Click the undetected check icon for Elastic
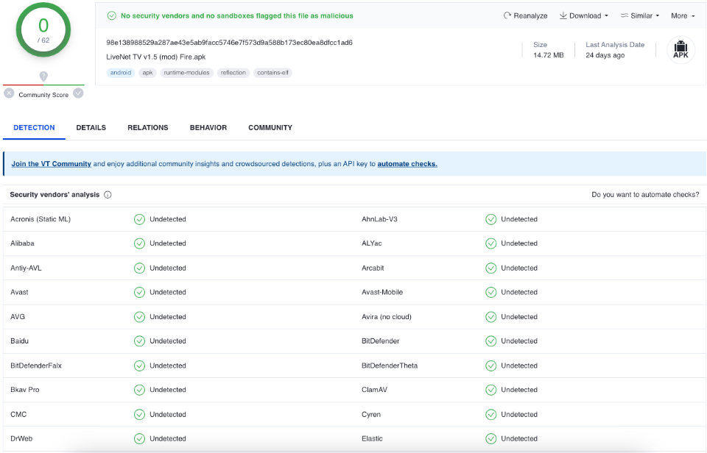 point(490,438)
